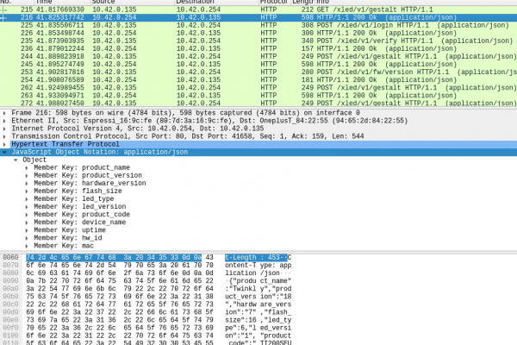This screenshot has width=517, height=345.
Task: Select hex row at offset 0080
Action: pos(120,273)
